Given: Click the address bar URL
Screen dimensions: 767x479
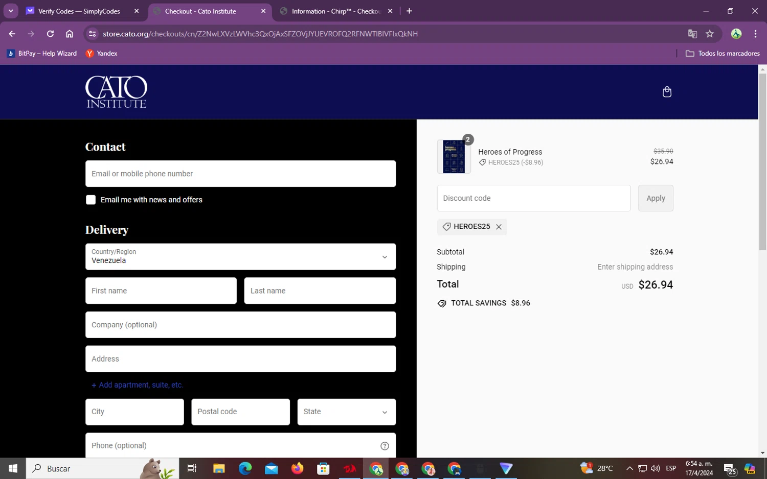Looking at the screenshot, I should click(260, 34).
